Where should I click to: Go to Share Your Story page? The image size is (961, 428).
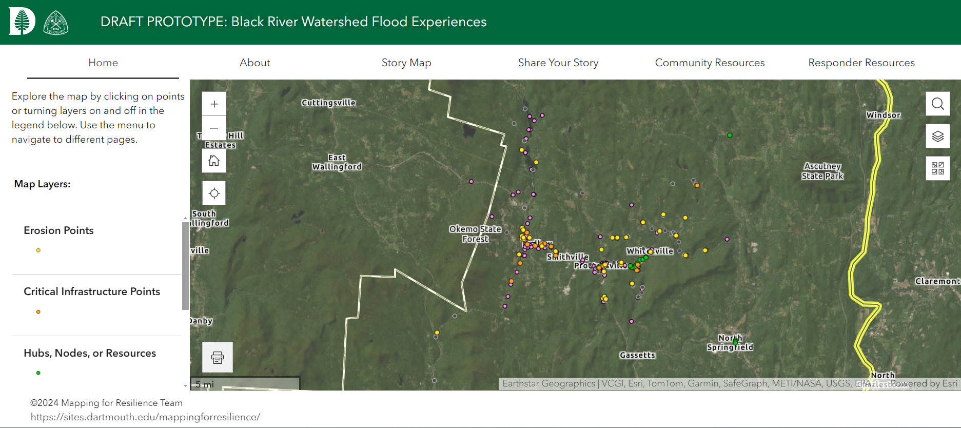[x=558, y=63]
